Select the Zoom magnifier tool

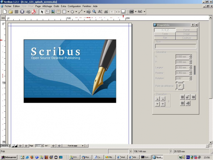coord(94,12)
